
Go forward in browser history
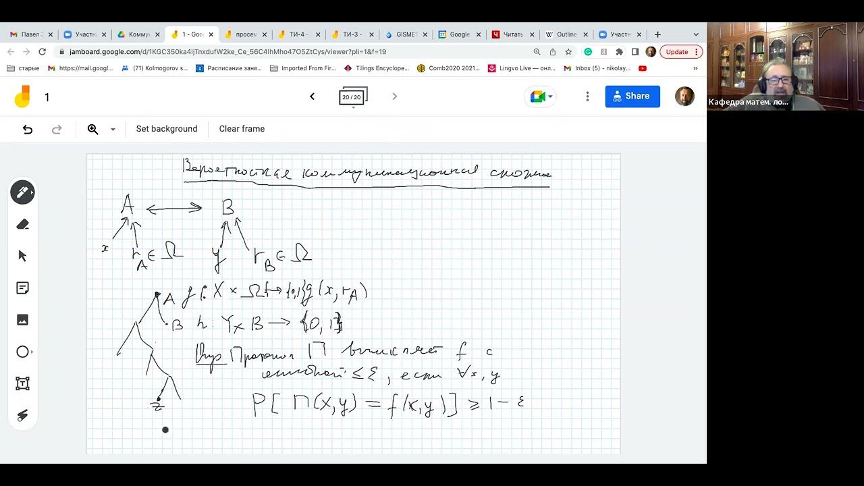click(26, 51)
